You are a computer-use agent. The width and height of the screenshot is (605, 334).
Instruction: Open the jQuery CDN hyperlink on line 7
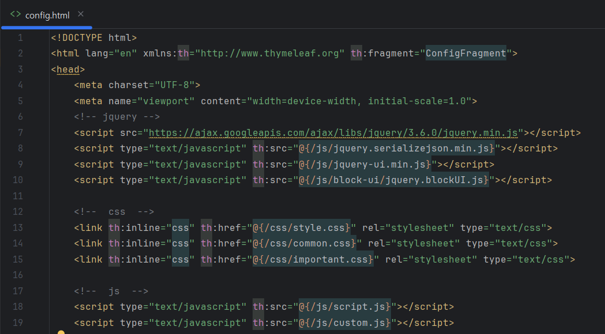(x=330, y=132)
